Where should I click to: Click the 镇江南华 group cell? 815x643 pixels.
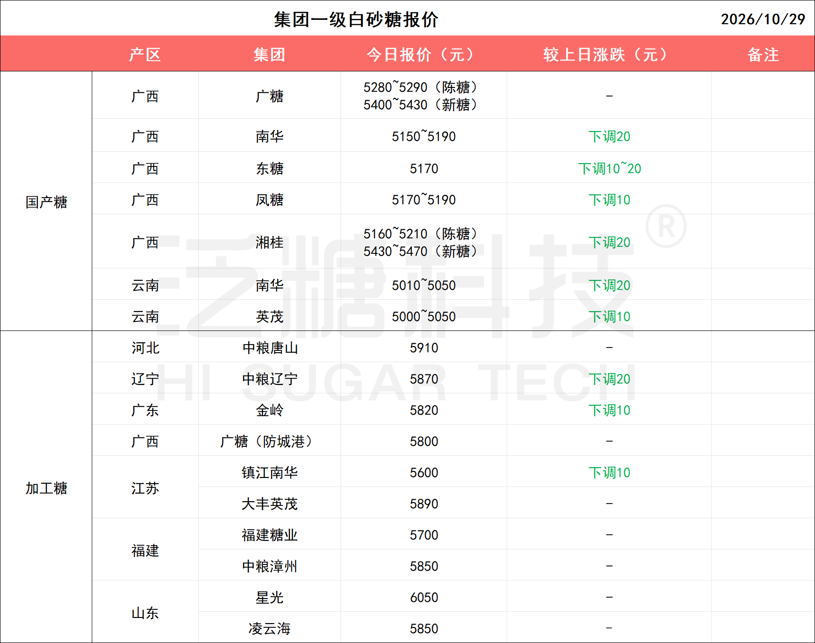click(270, 472)
